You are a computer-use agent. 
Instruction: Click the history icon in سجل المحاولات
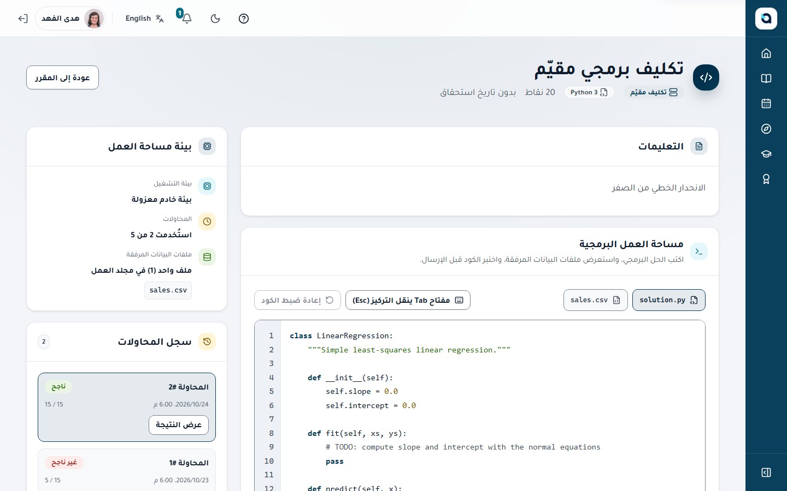207,342
